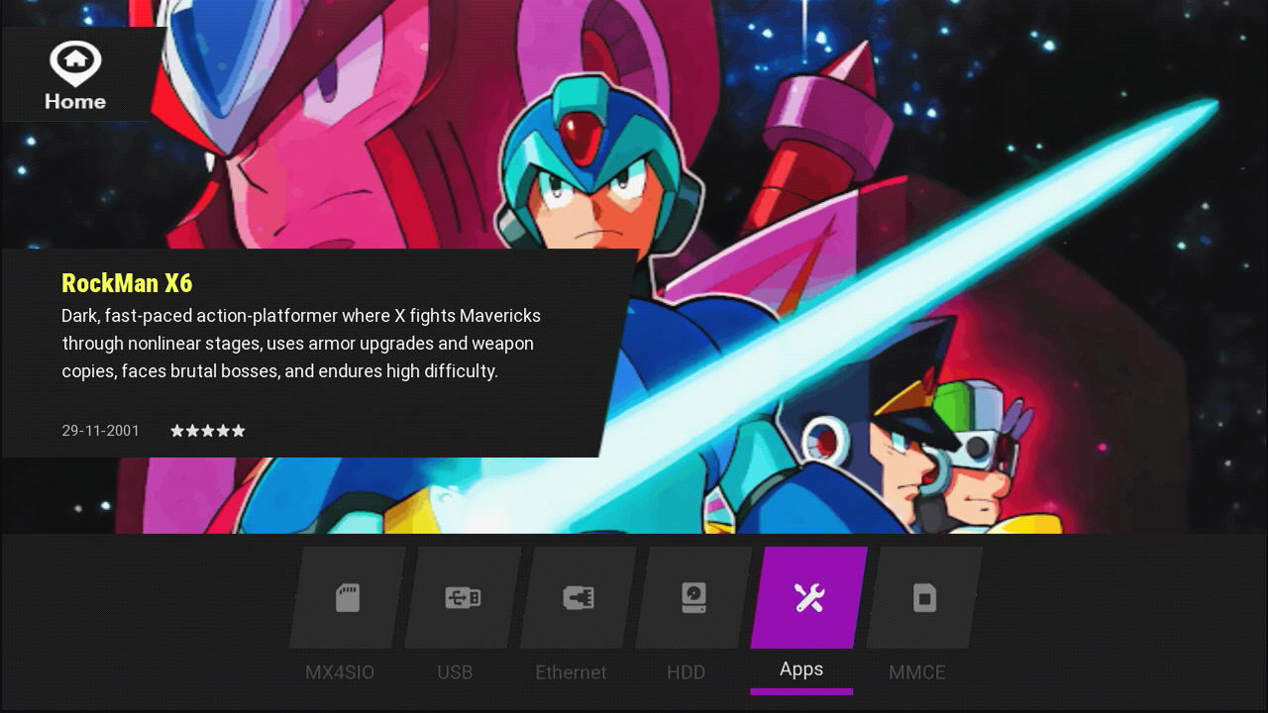Open the MX4SIO memory card tile
This screenshot has height=713, width=1268.
click(x=348, y=598)
